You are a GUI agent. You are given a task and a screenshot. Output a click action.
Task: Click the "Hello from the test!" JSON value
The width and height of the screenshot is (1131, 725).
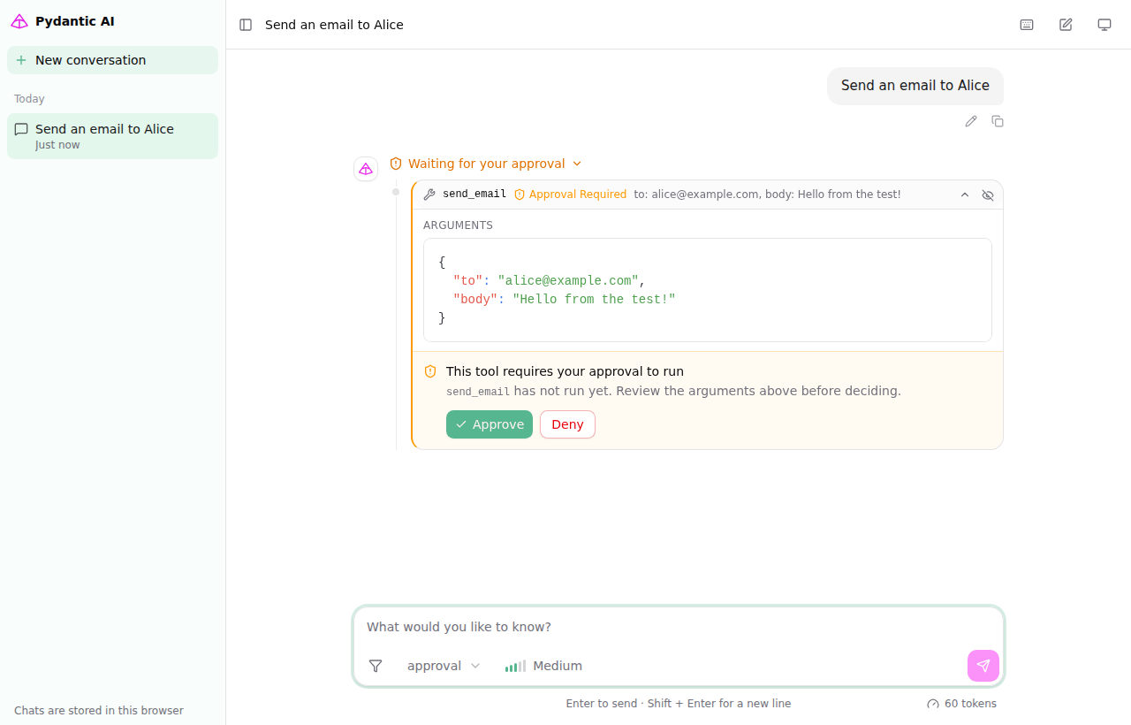point(594,300)
